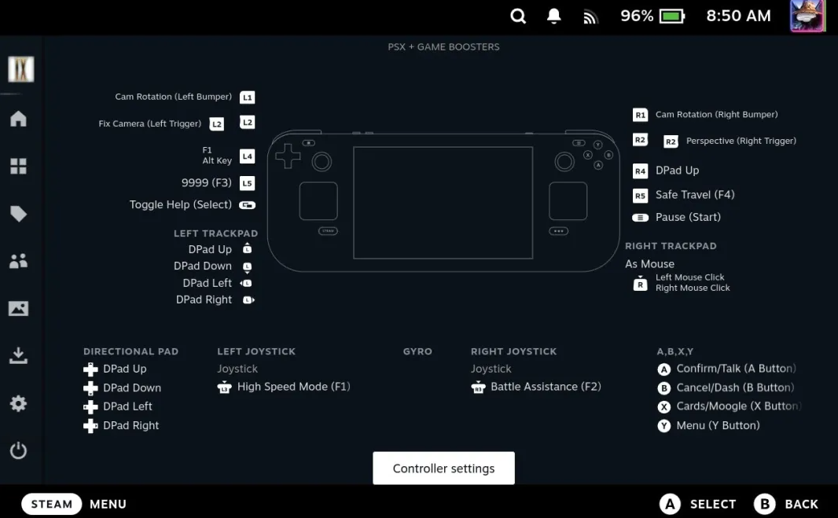Click the battery indicator icon

672,16
